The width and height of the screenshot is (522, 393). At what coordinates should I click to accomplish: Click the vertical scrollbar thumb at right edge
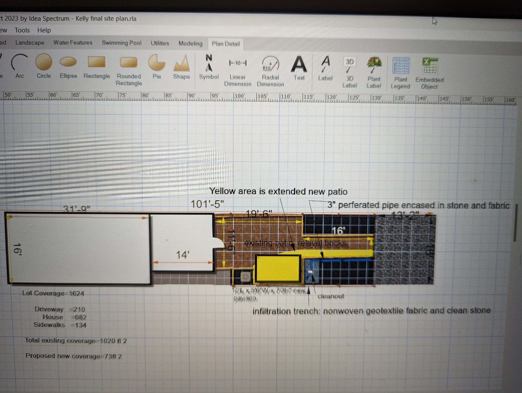515,223
